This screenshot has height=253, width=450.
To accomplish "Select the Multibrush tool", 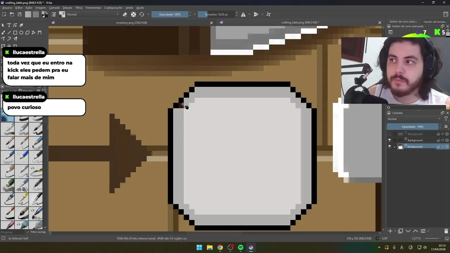I will click(x=15, y=39).
